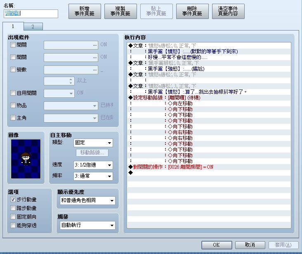
Task: Open the 類型 dropdown showing 固定
Action: pos(93,143)
